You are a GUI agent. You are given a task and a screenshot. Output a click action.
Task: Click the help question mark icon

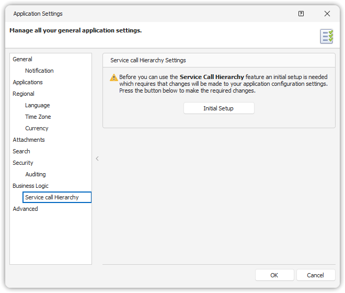click(x=301, y=14)
